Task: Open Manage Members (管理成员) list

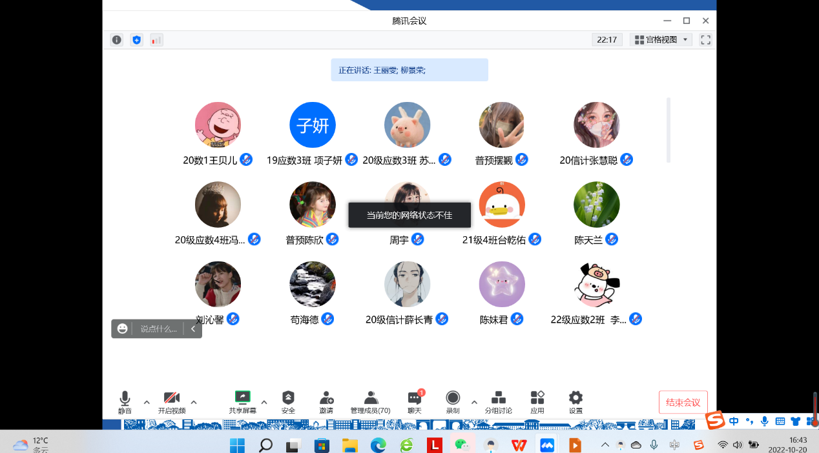Action: pyautogui.click(x=370, y=402)
